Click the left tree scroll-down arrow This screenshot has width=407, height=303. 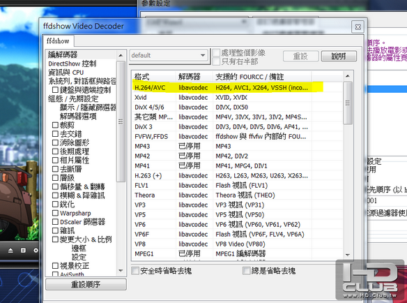[121, 271]
